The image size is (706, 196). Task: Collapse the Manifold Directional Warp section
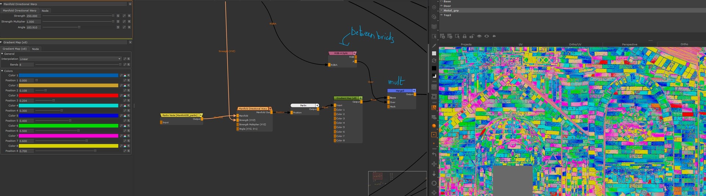[1, 4]
